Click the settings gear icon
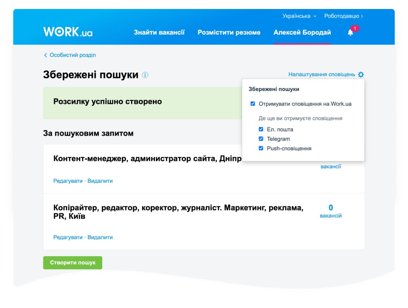 point(361,75)
